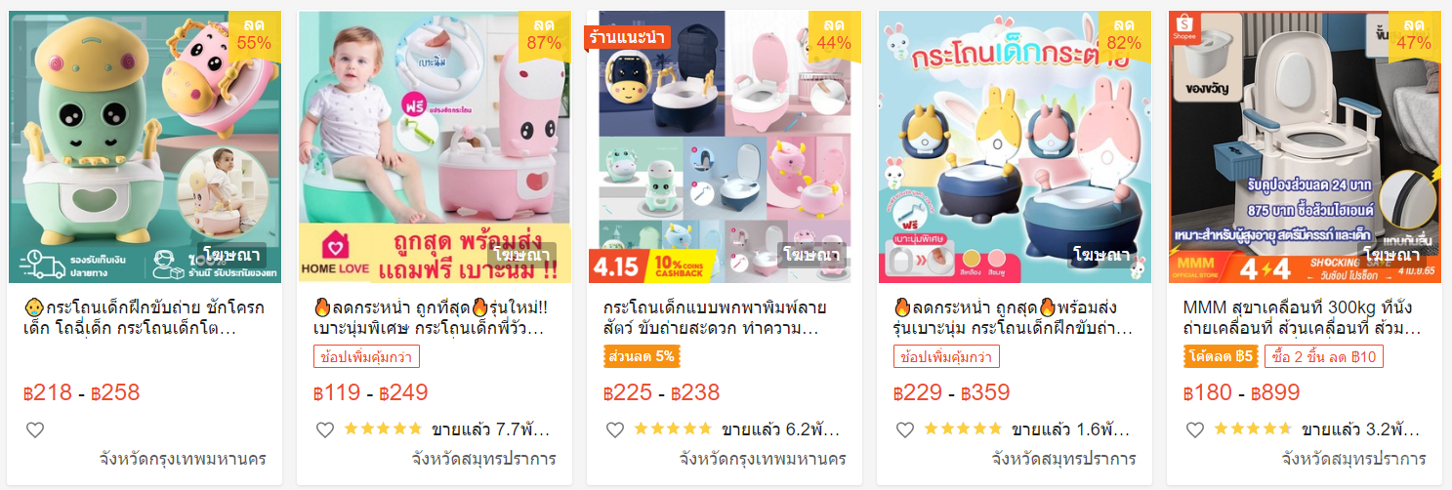Open the green mushroom potty thumbnail
Image resolution: width=1452 pixels, height=490 pixels.
click(145, 146)
